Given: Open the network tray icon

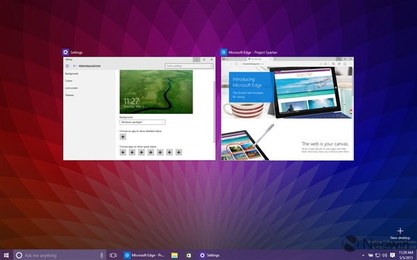Looking at the screenshot, I should coord(377,255).
